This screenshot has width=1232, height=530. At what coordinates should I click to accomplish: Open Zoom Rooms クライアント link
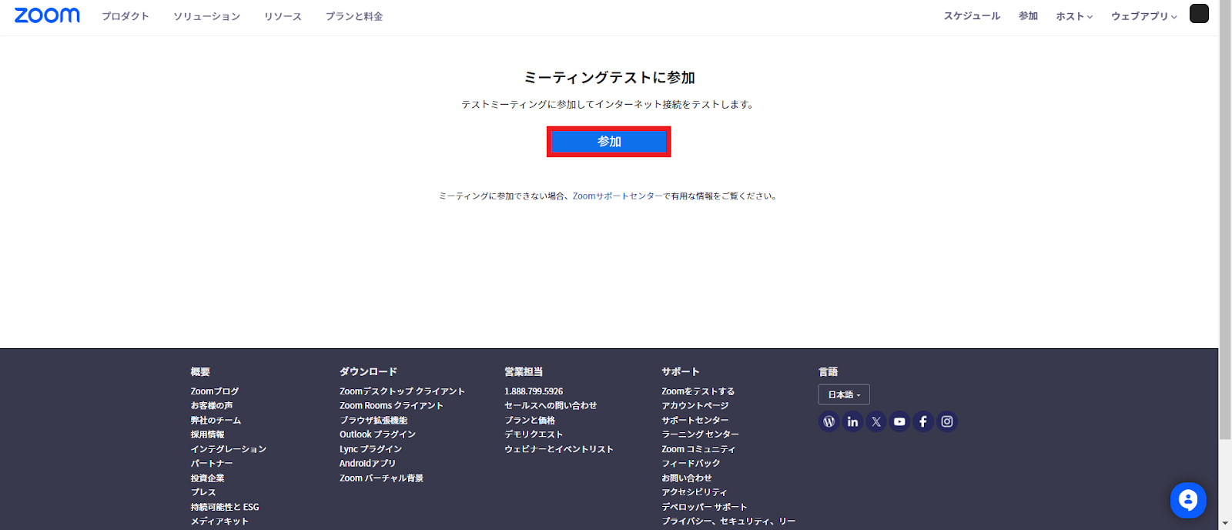pos(391,405)
